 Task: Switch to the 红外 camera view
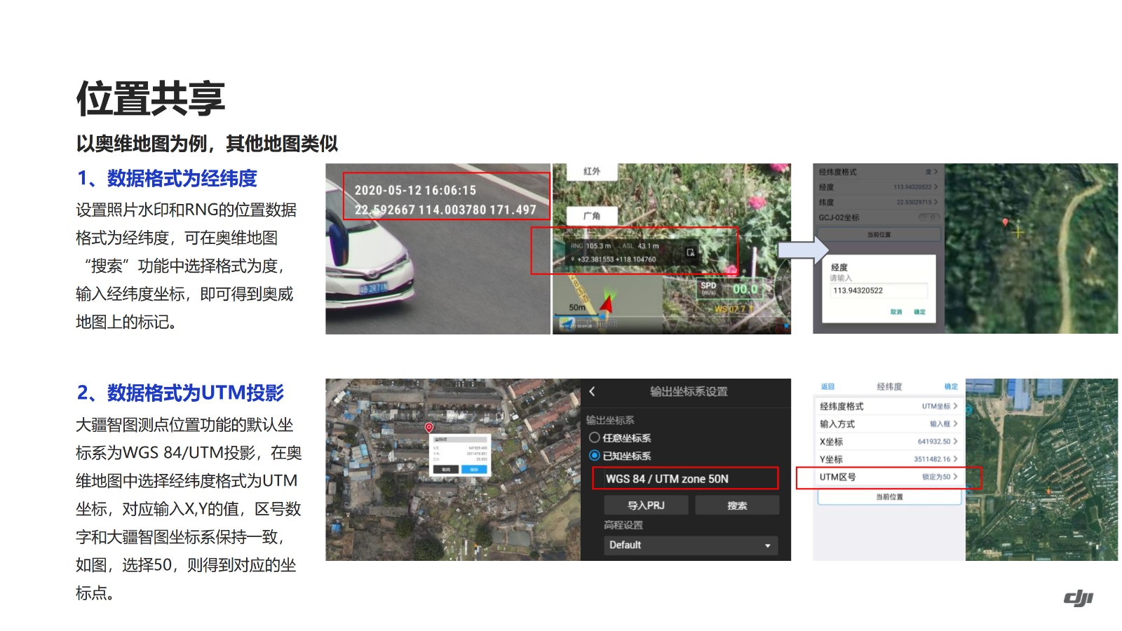pos(591,171)
